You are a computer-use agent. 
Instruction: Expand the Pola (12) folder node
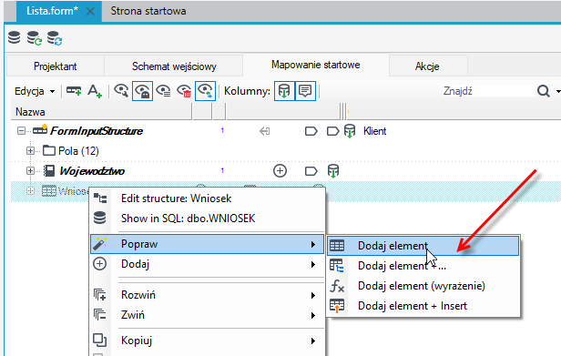(30, 150)
